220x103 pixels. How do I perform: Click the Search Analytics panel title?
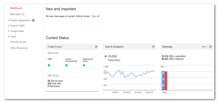pos(114,47)
